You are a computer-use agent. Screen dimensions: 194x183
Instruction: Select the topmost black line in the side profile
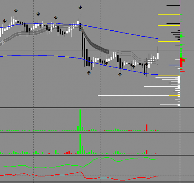point(173,6)
